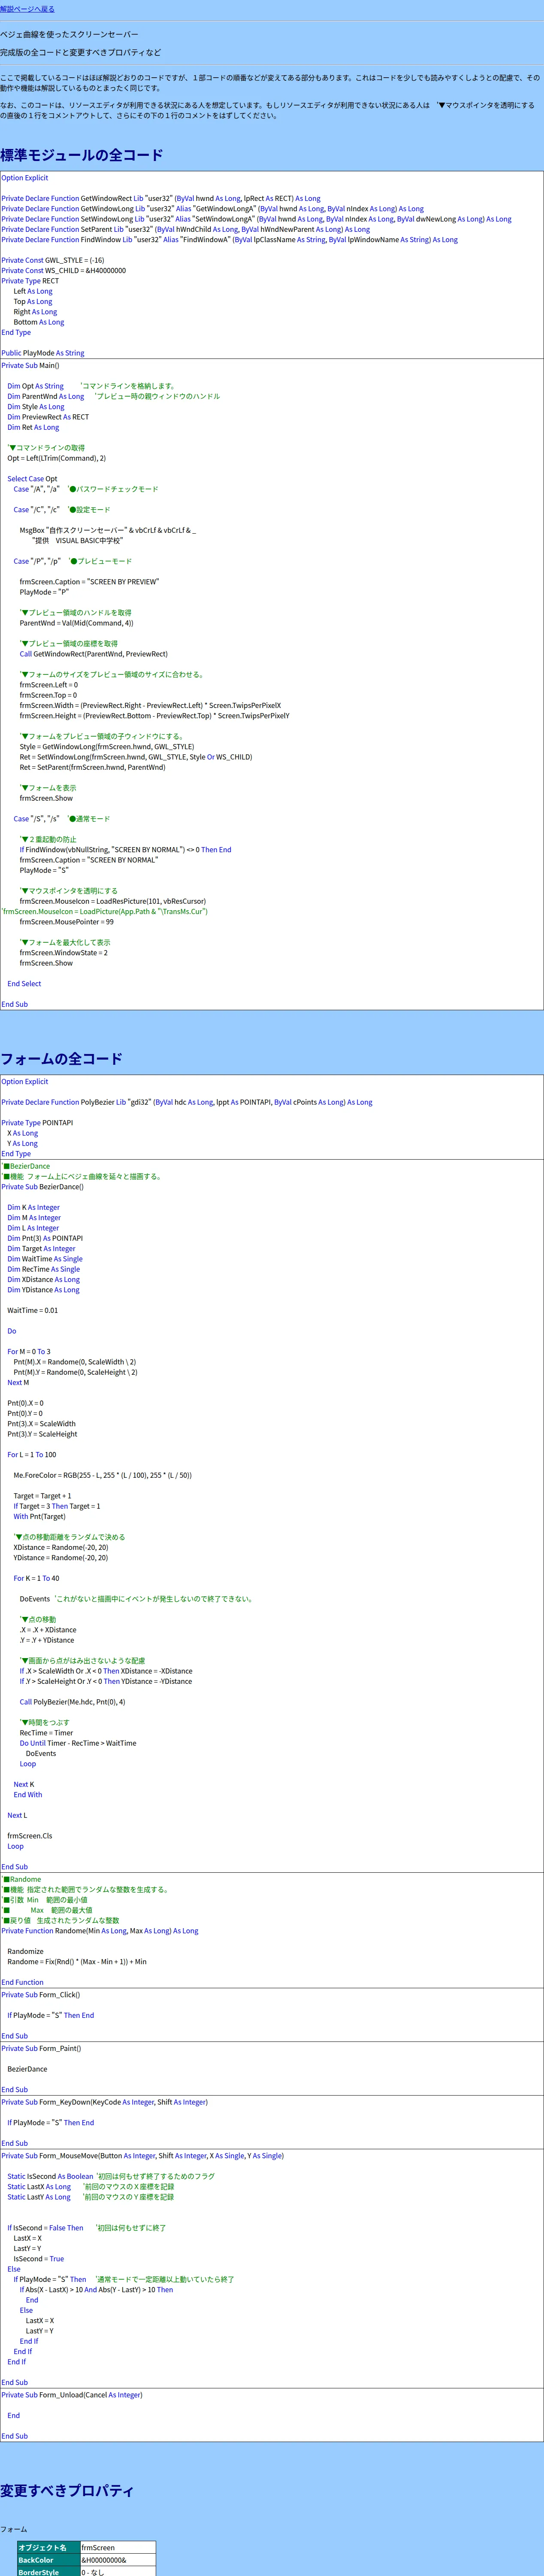Click the line With Pnt(Target)
This screenshot has height=2576, width=544.
pos(40,1516)
